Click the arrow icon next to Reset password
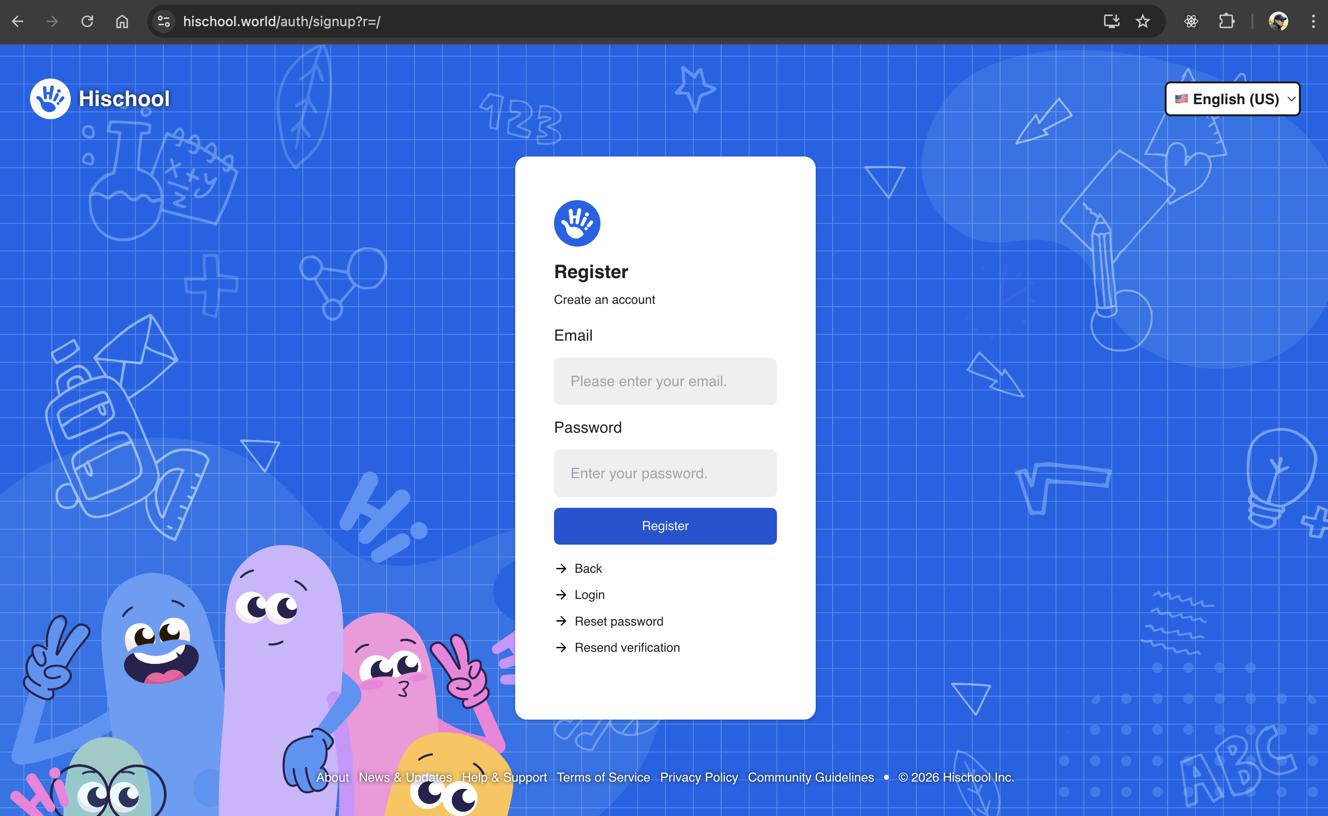Screen dimensions: 1328x816 561,621
